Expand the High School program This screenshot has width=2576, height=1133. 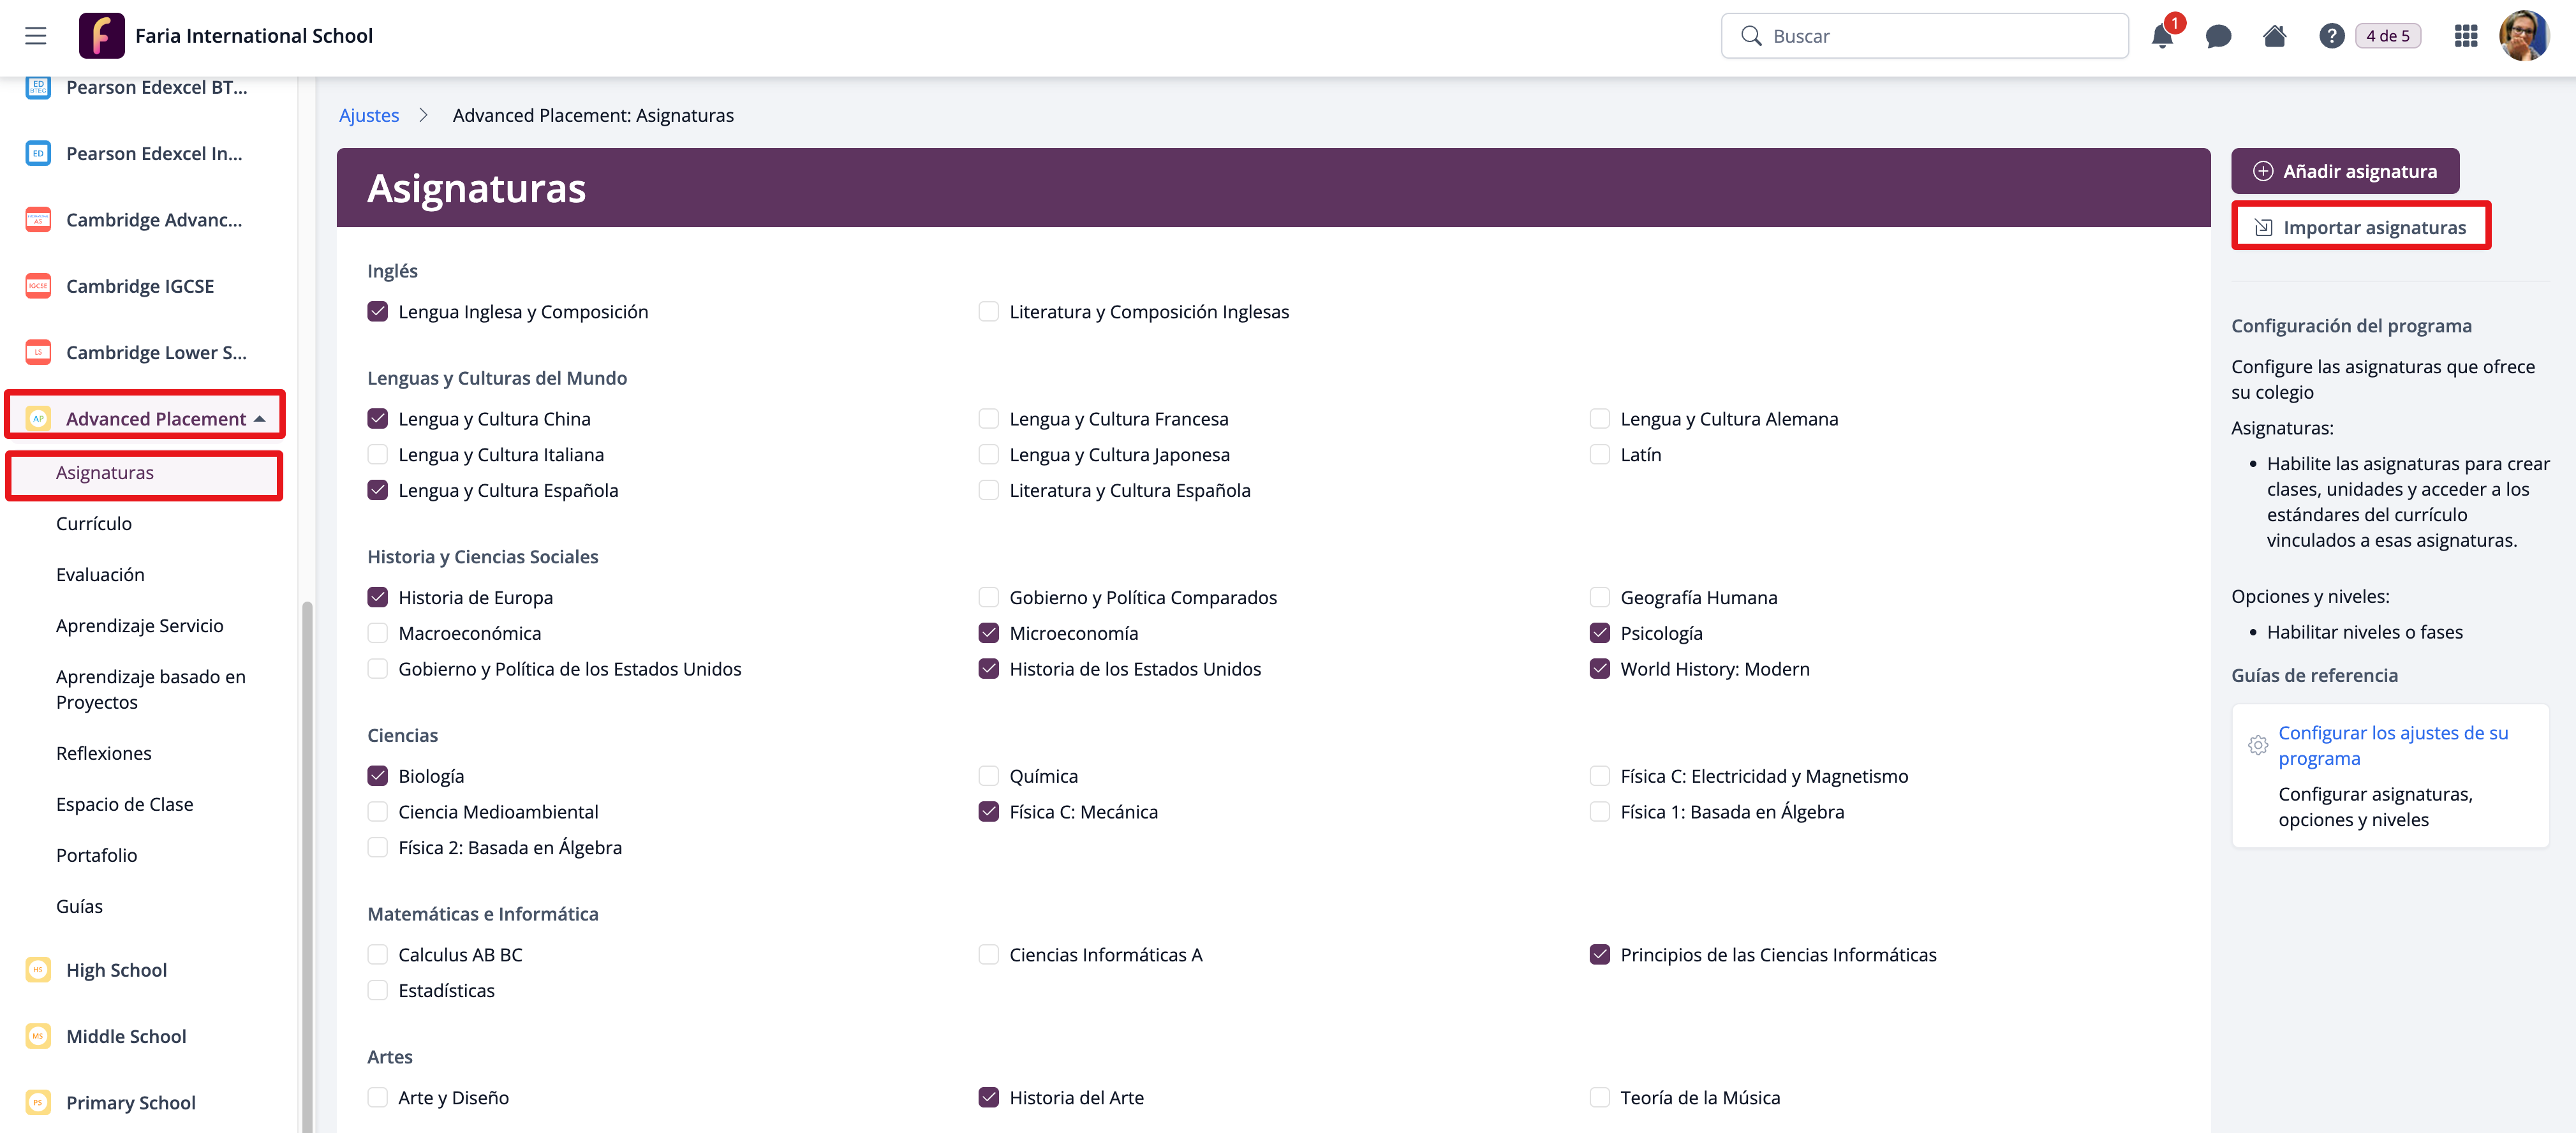click(x=116, y=970)
